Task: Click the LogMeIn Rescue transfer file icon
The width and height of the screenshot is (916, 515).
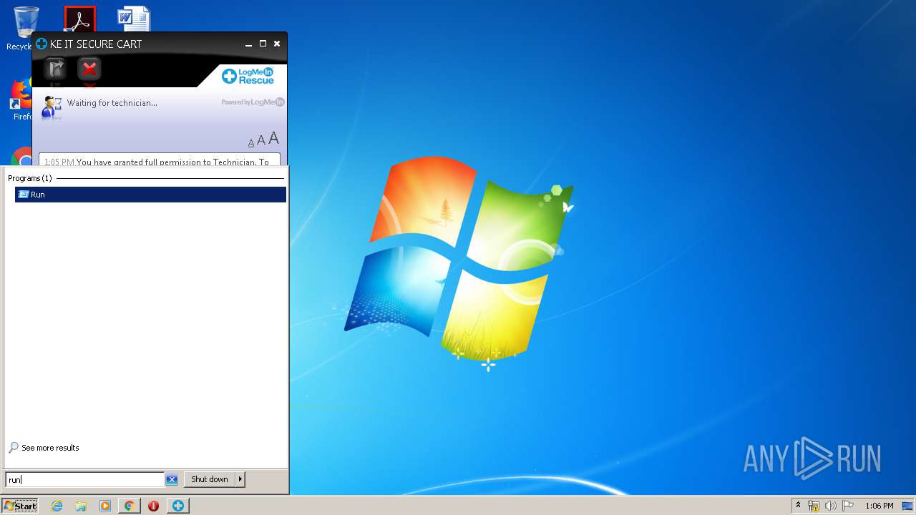Action: point(56,69)
